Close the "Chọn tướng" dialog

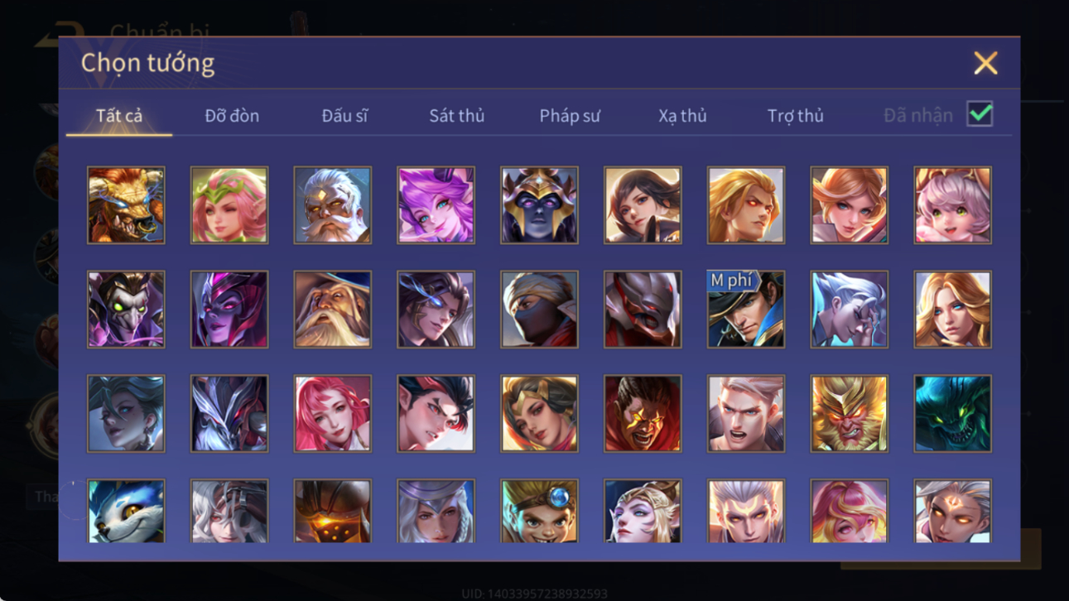coord(985,63)
